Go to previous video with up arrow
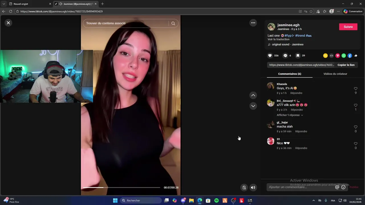The image size is (365, 205). click(x=253, y=95)
